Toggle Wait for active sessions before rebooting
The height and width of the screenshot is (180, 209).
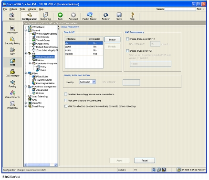point(65,106)
